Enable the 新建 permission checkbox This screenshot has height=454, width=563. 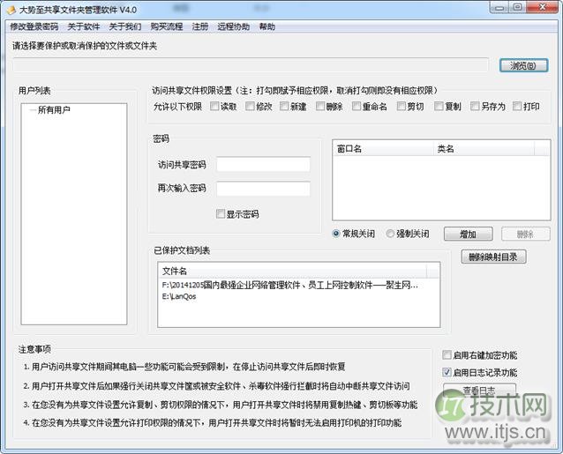click(284, 106)
